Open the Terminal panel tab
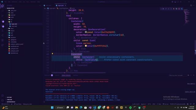The height and width of the screenshot is (110, 196). 76,75
